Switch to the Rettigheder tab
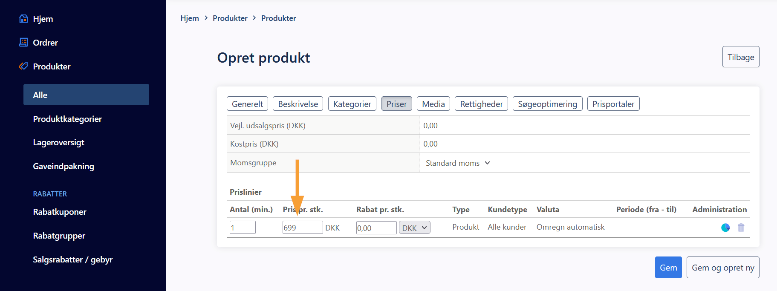 click(x=481, y=104)
